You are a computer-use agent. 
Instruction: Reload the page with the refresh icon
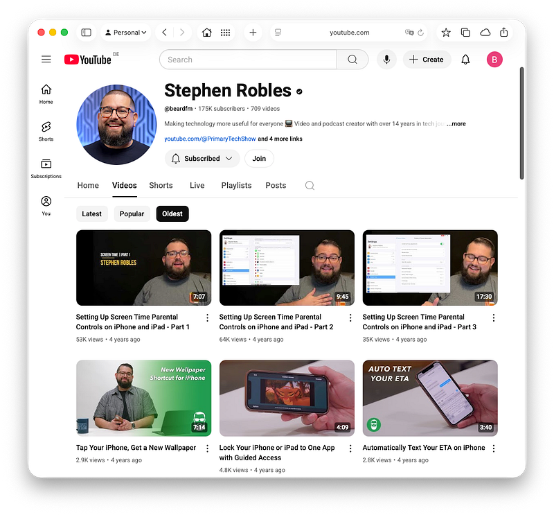coord(421,33)
